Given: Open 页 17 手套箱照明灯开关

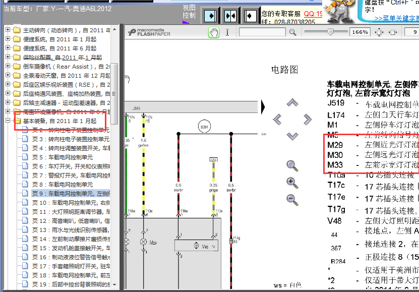Looking at the screenshot, I should click(x=71, y=266).
